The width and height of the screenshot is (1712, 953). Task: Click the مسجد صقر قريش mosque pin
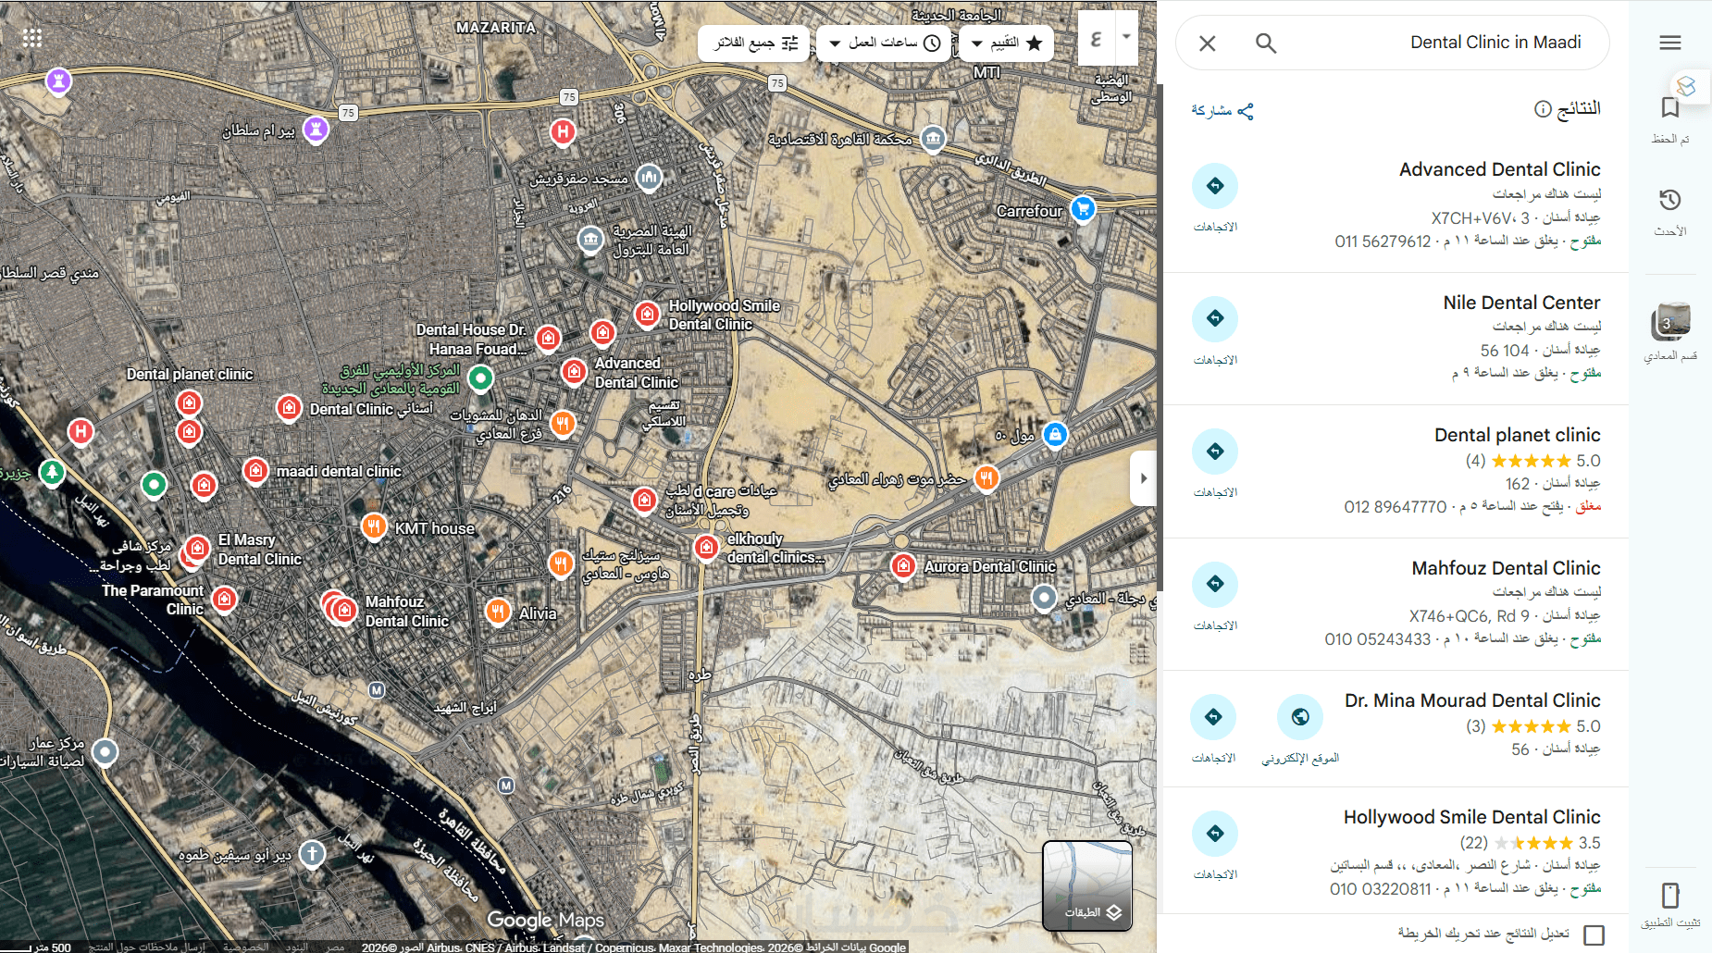650,177
